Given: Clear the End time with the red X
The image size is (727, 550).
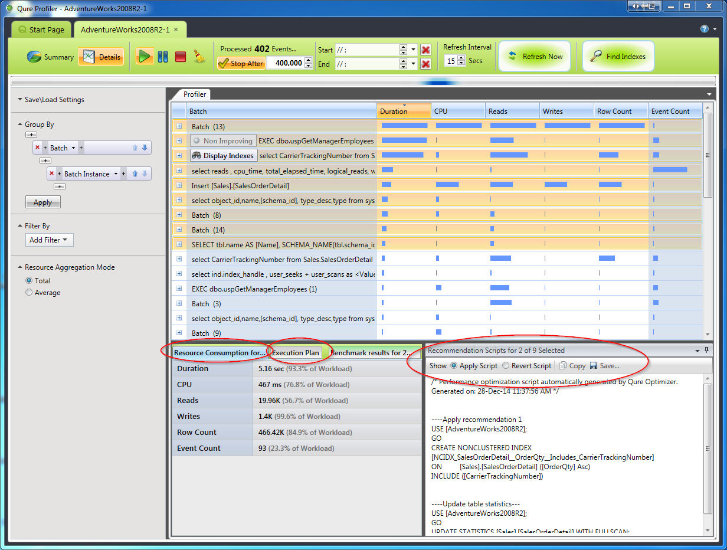Looking at the screenshot, I should (425, 64).
